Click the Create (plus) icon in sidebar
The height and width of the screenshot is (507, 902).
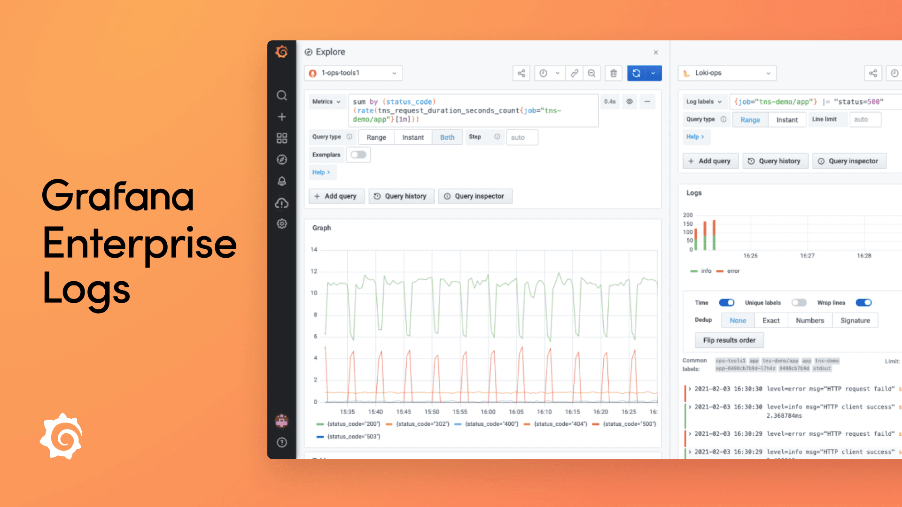281,116
